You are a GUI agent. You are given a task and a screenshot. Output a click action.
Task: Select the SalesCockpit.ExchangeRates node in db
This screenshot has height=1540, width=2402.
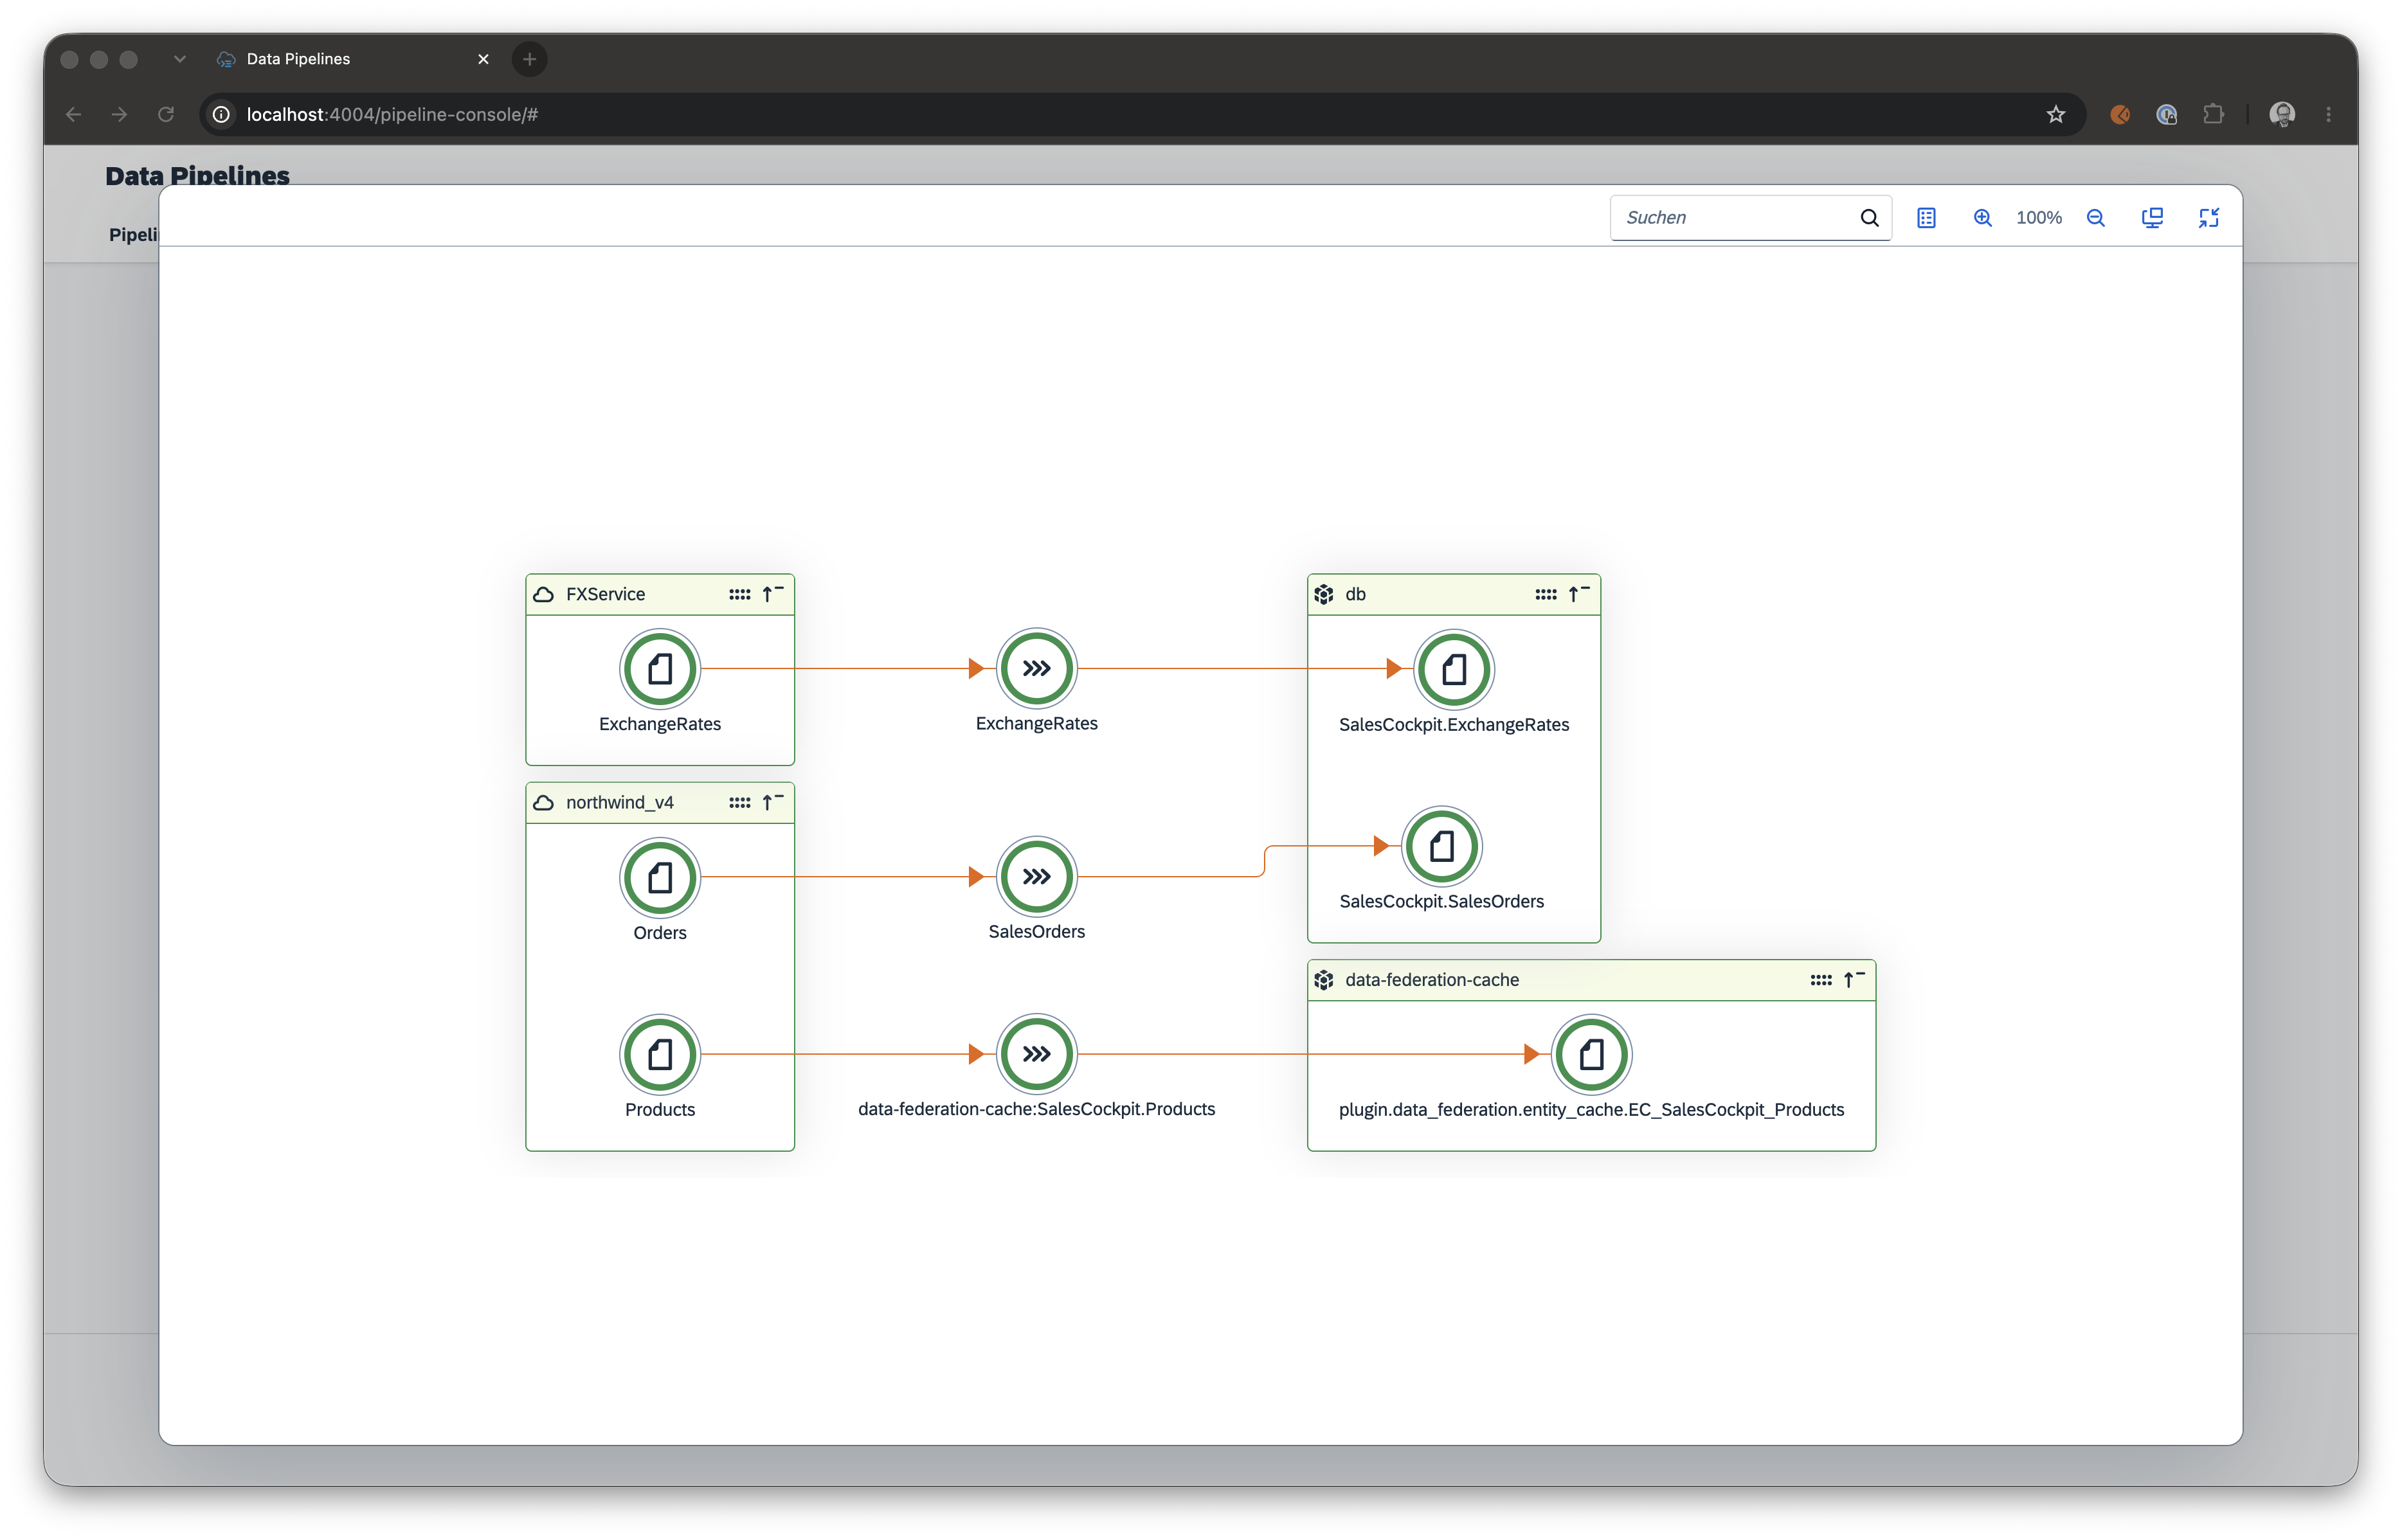pos(1453,669)
